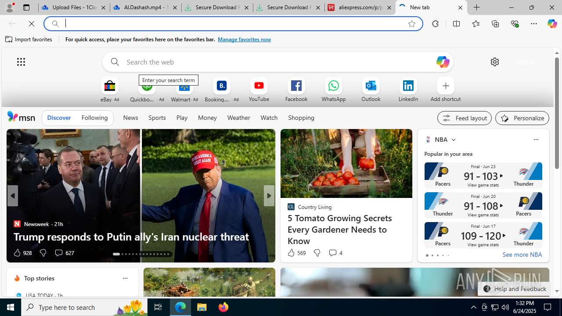Open the eBay shortcut tile
562x316 pixels.
coord(110,90)
